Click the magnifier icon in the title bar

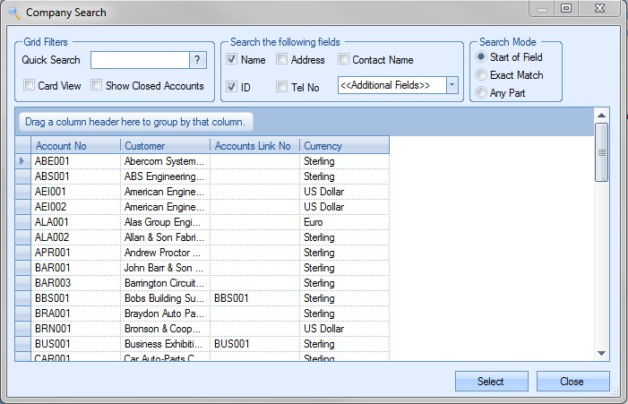point(13,13)
